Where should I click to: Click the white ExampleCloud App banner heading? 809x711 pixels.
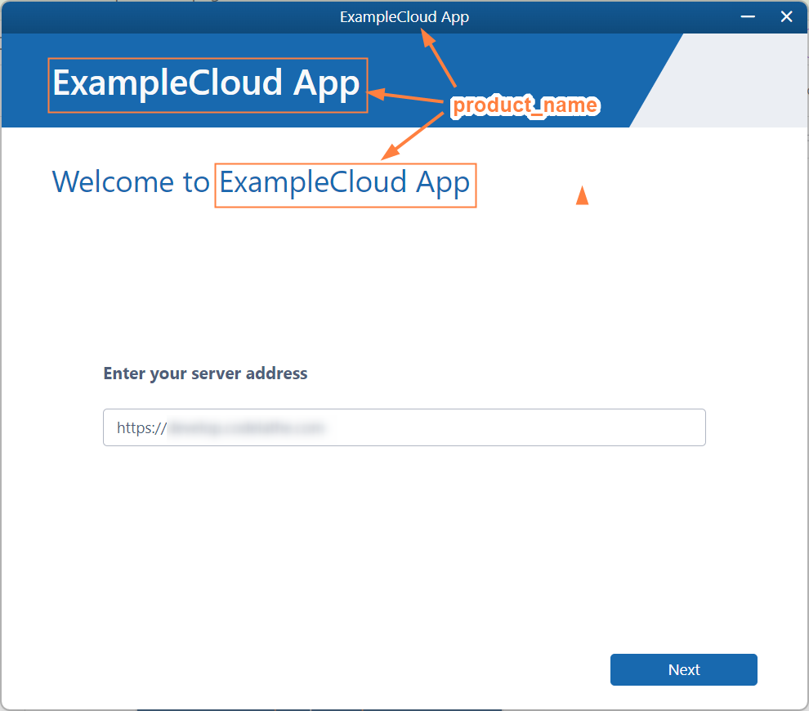207,83
